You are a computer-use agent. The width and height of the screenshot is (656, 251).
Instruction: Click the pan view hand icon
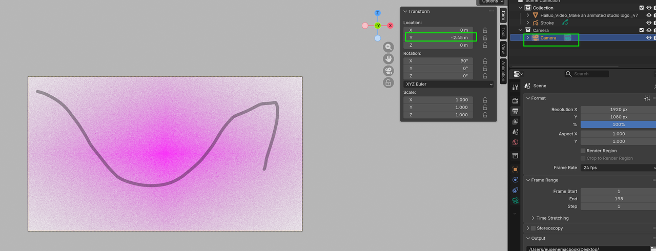[x=388, y=59]
